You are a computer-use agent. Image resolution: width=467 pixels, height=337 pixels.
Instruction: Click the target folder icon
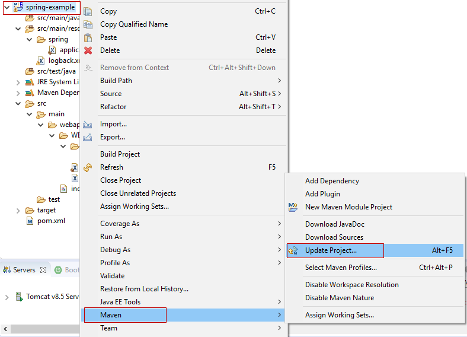click(30, 210)
